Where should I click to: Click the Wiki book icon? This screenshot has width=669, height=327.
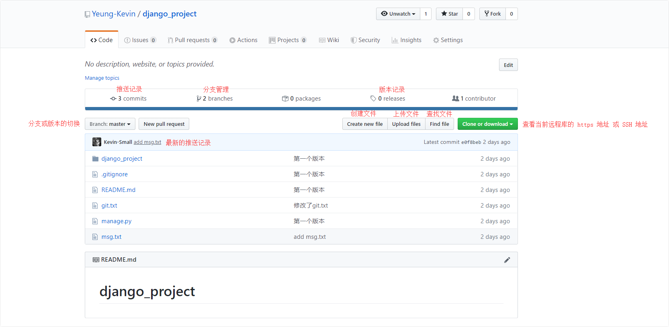322,40
